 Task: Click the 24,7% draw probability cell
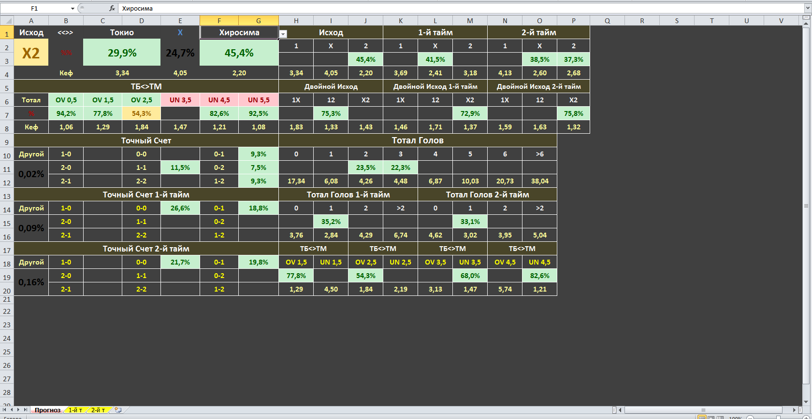[x=180, y=53]
